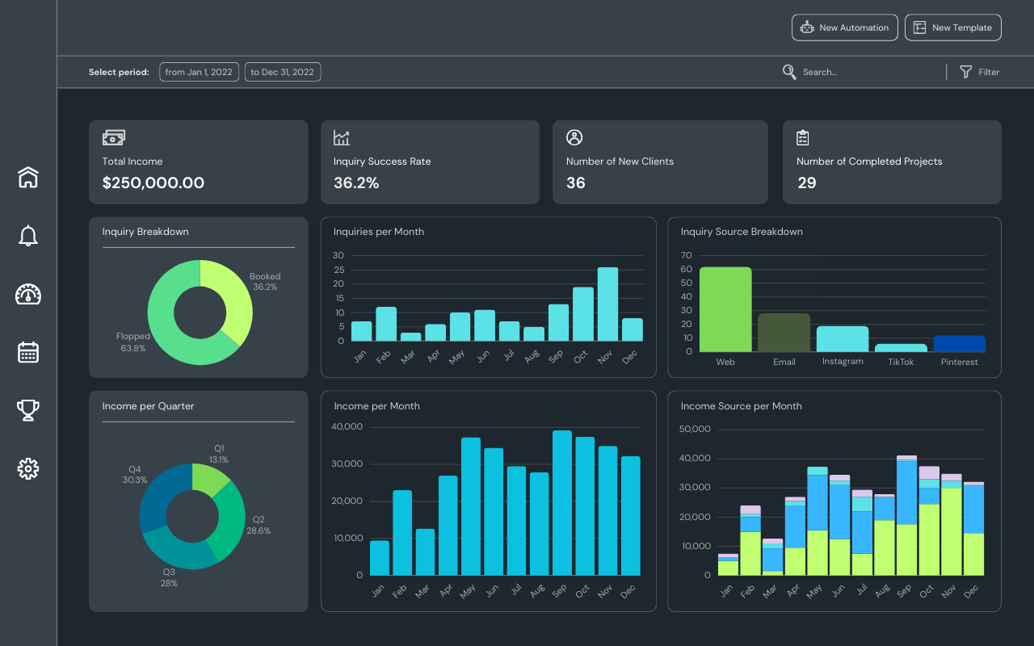Click the 'Inquiry Source Breakdown' chart title
The width and height of the screenshot is (1034, 646).
(x=742, y=232)
